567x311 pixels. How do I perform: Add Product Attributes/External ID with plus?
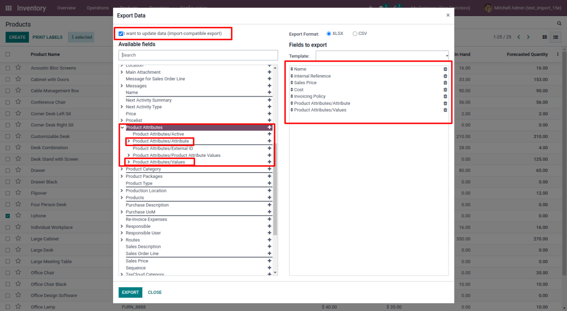tap(270, 148)
